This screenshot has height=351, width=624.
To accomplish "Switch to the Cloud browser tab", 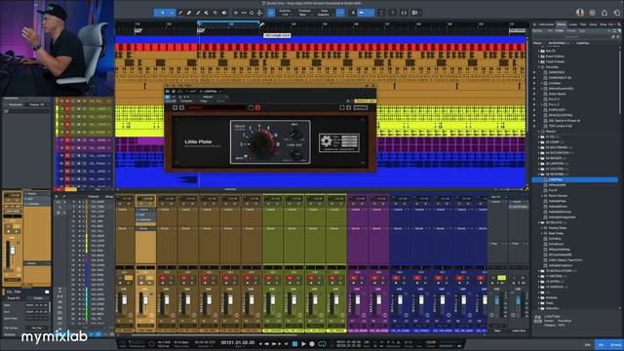I will [593, 24].
